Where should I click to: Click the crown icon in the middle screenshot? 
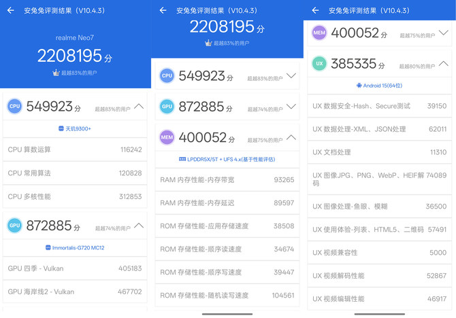208,43
